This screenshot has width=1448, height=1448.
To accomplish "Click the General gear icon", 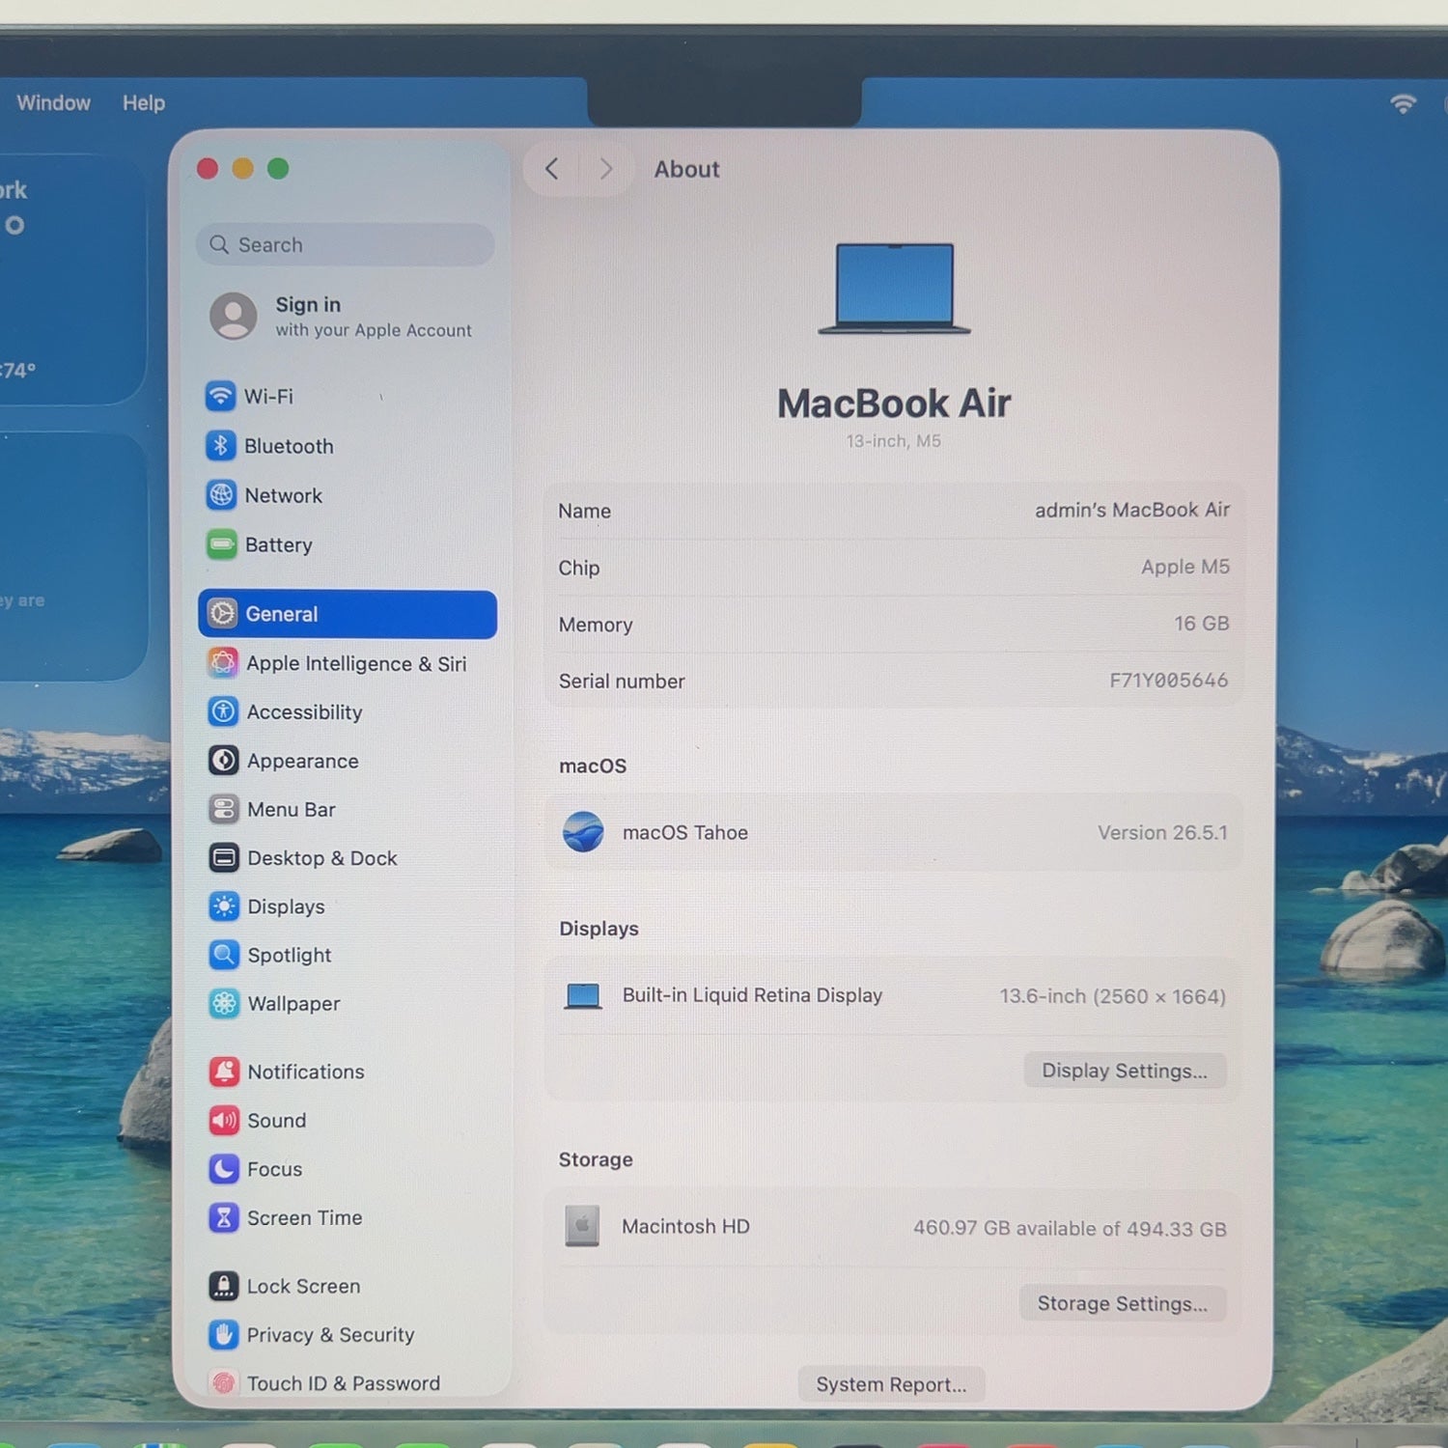I will point(222,614).
